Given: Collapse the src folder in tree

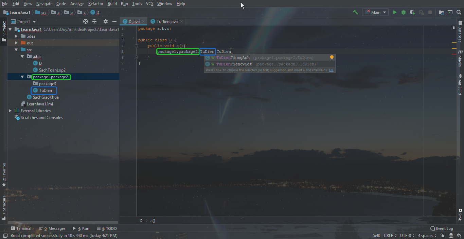Looking at the screenshot, I should click(x=16, y=50).
